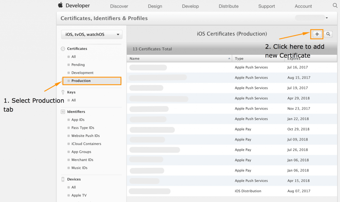The image size is (340, 202).
Task: Toggle the Name column sort arrow
Action: click(229, 58)
